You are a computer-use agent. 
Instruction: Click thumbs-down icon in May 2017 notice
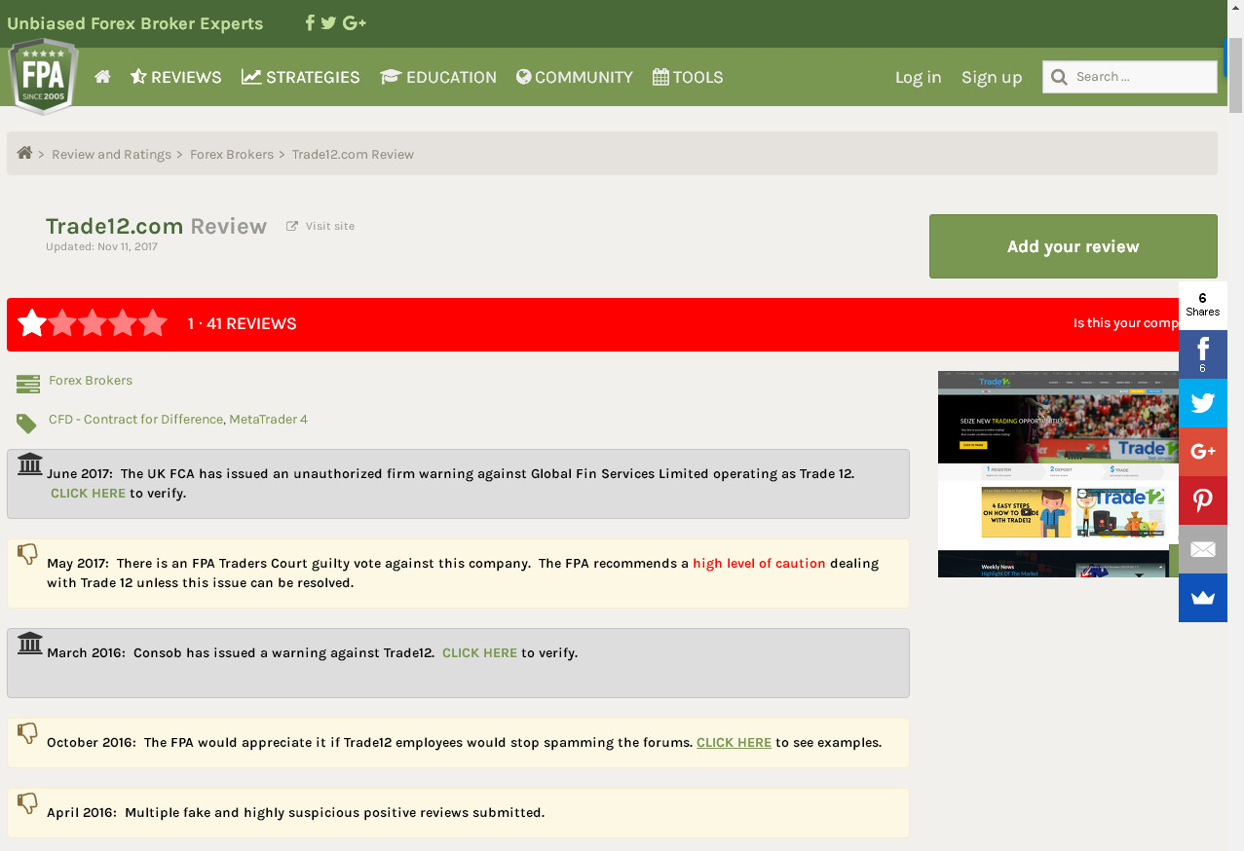tap(28, 554)
